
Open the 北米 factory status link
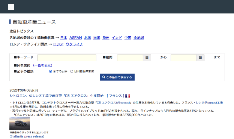tap(88, 38)
